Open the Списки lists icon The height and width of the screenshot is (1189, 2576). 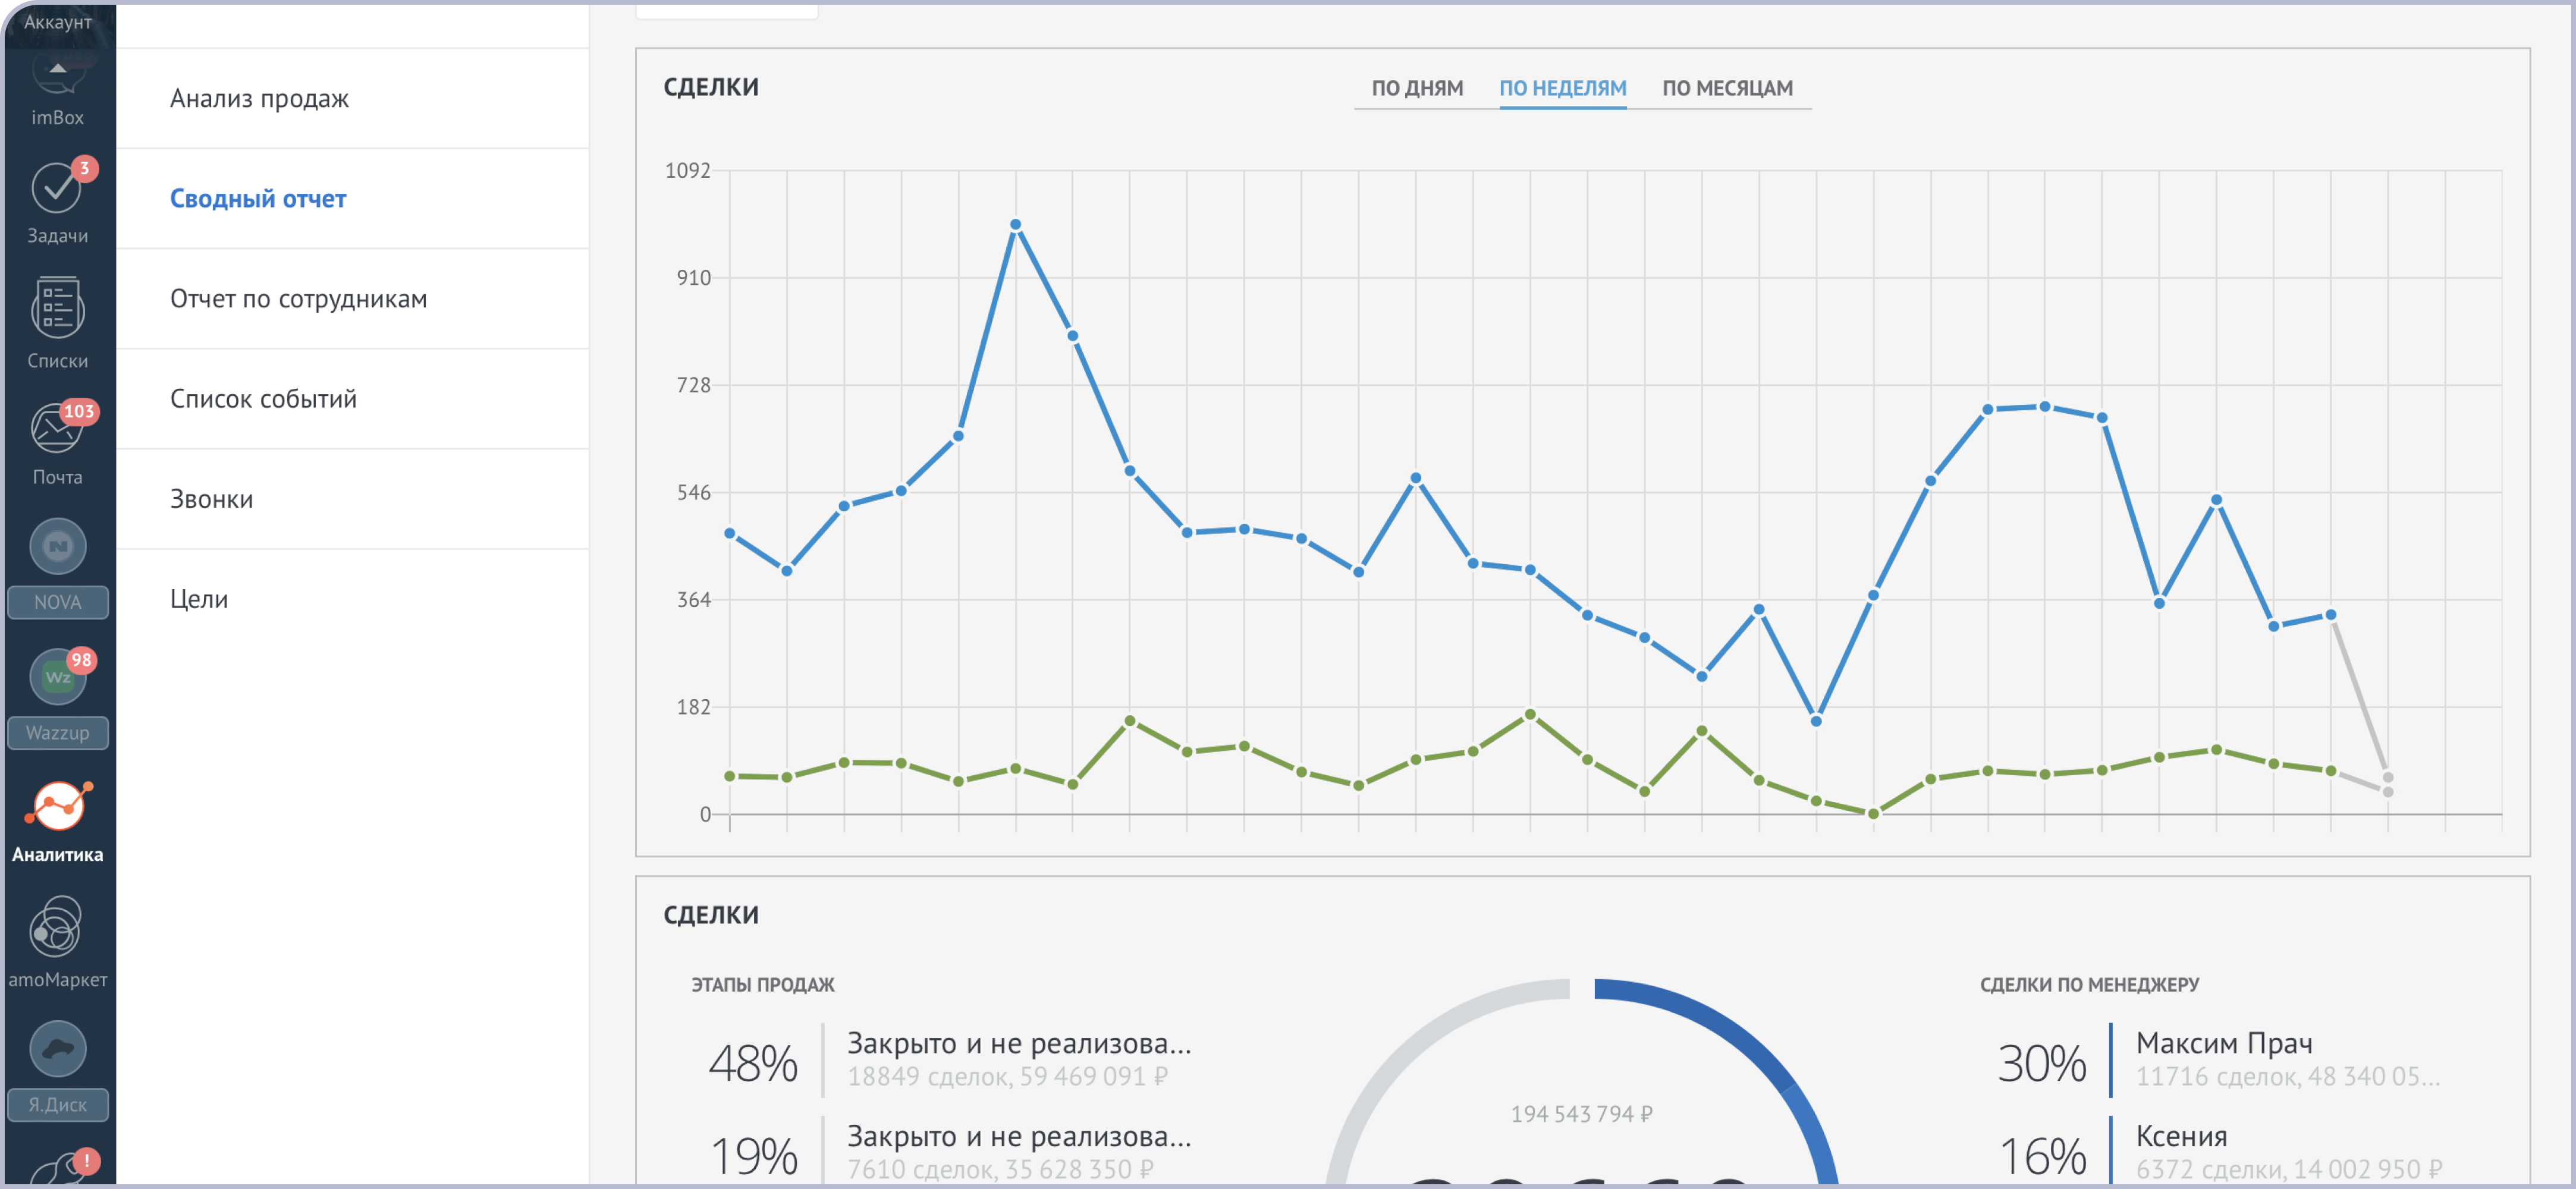(57, 308)
